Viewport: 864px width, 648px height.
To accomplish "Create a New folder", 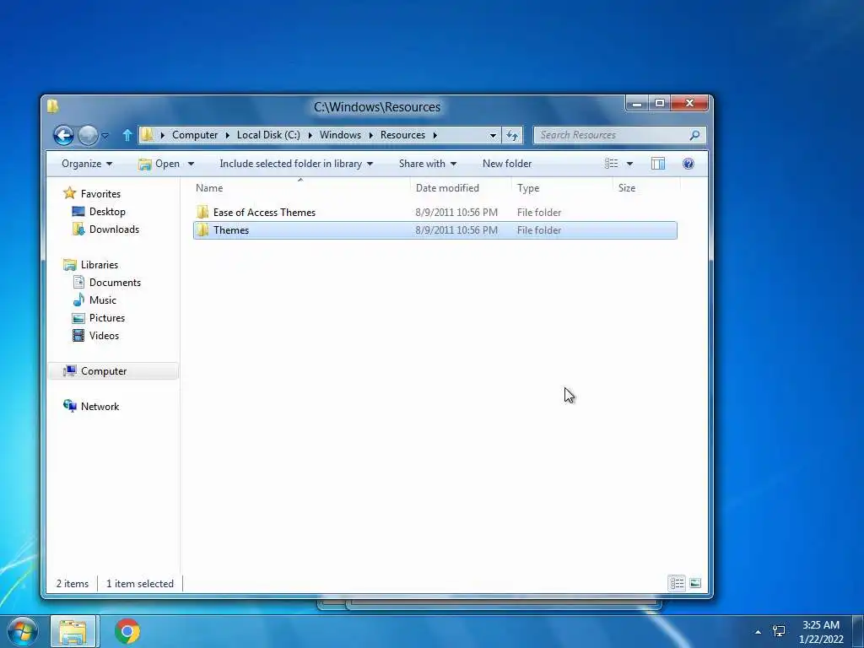I will (x=507, y=164).
